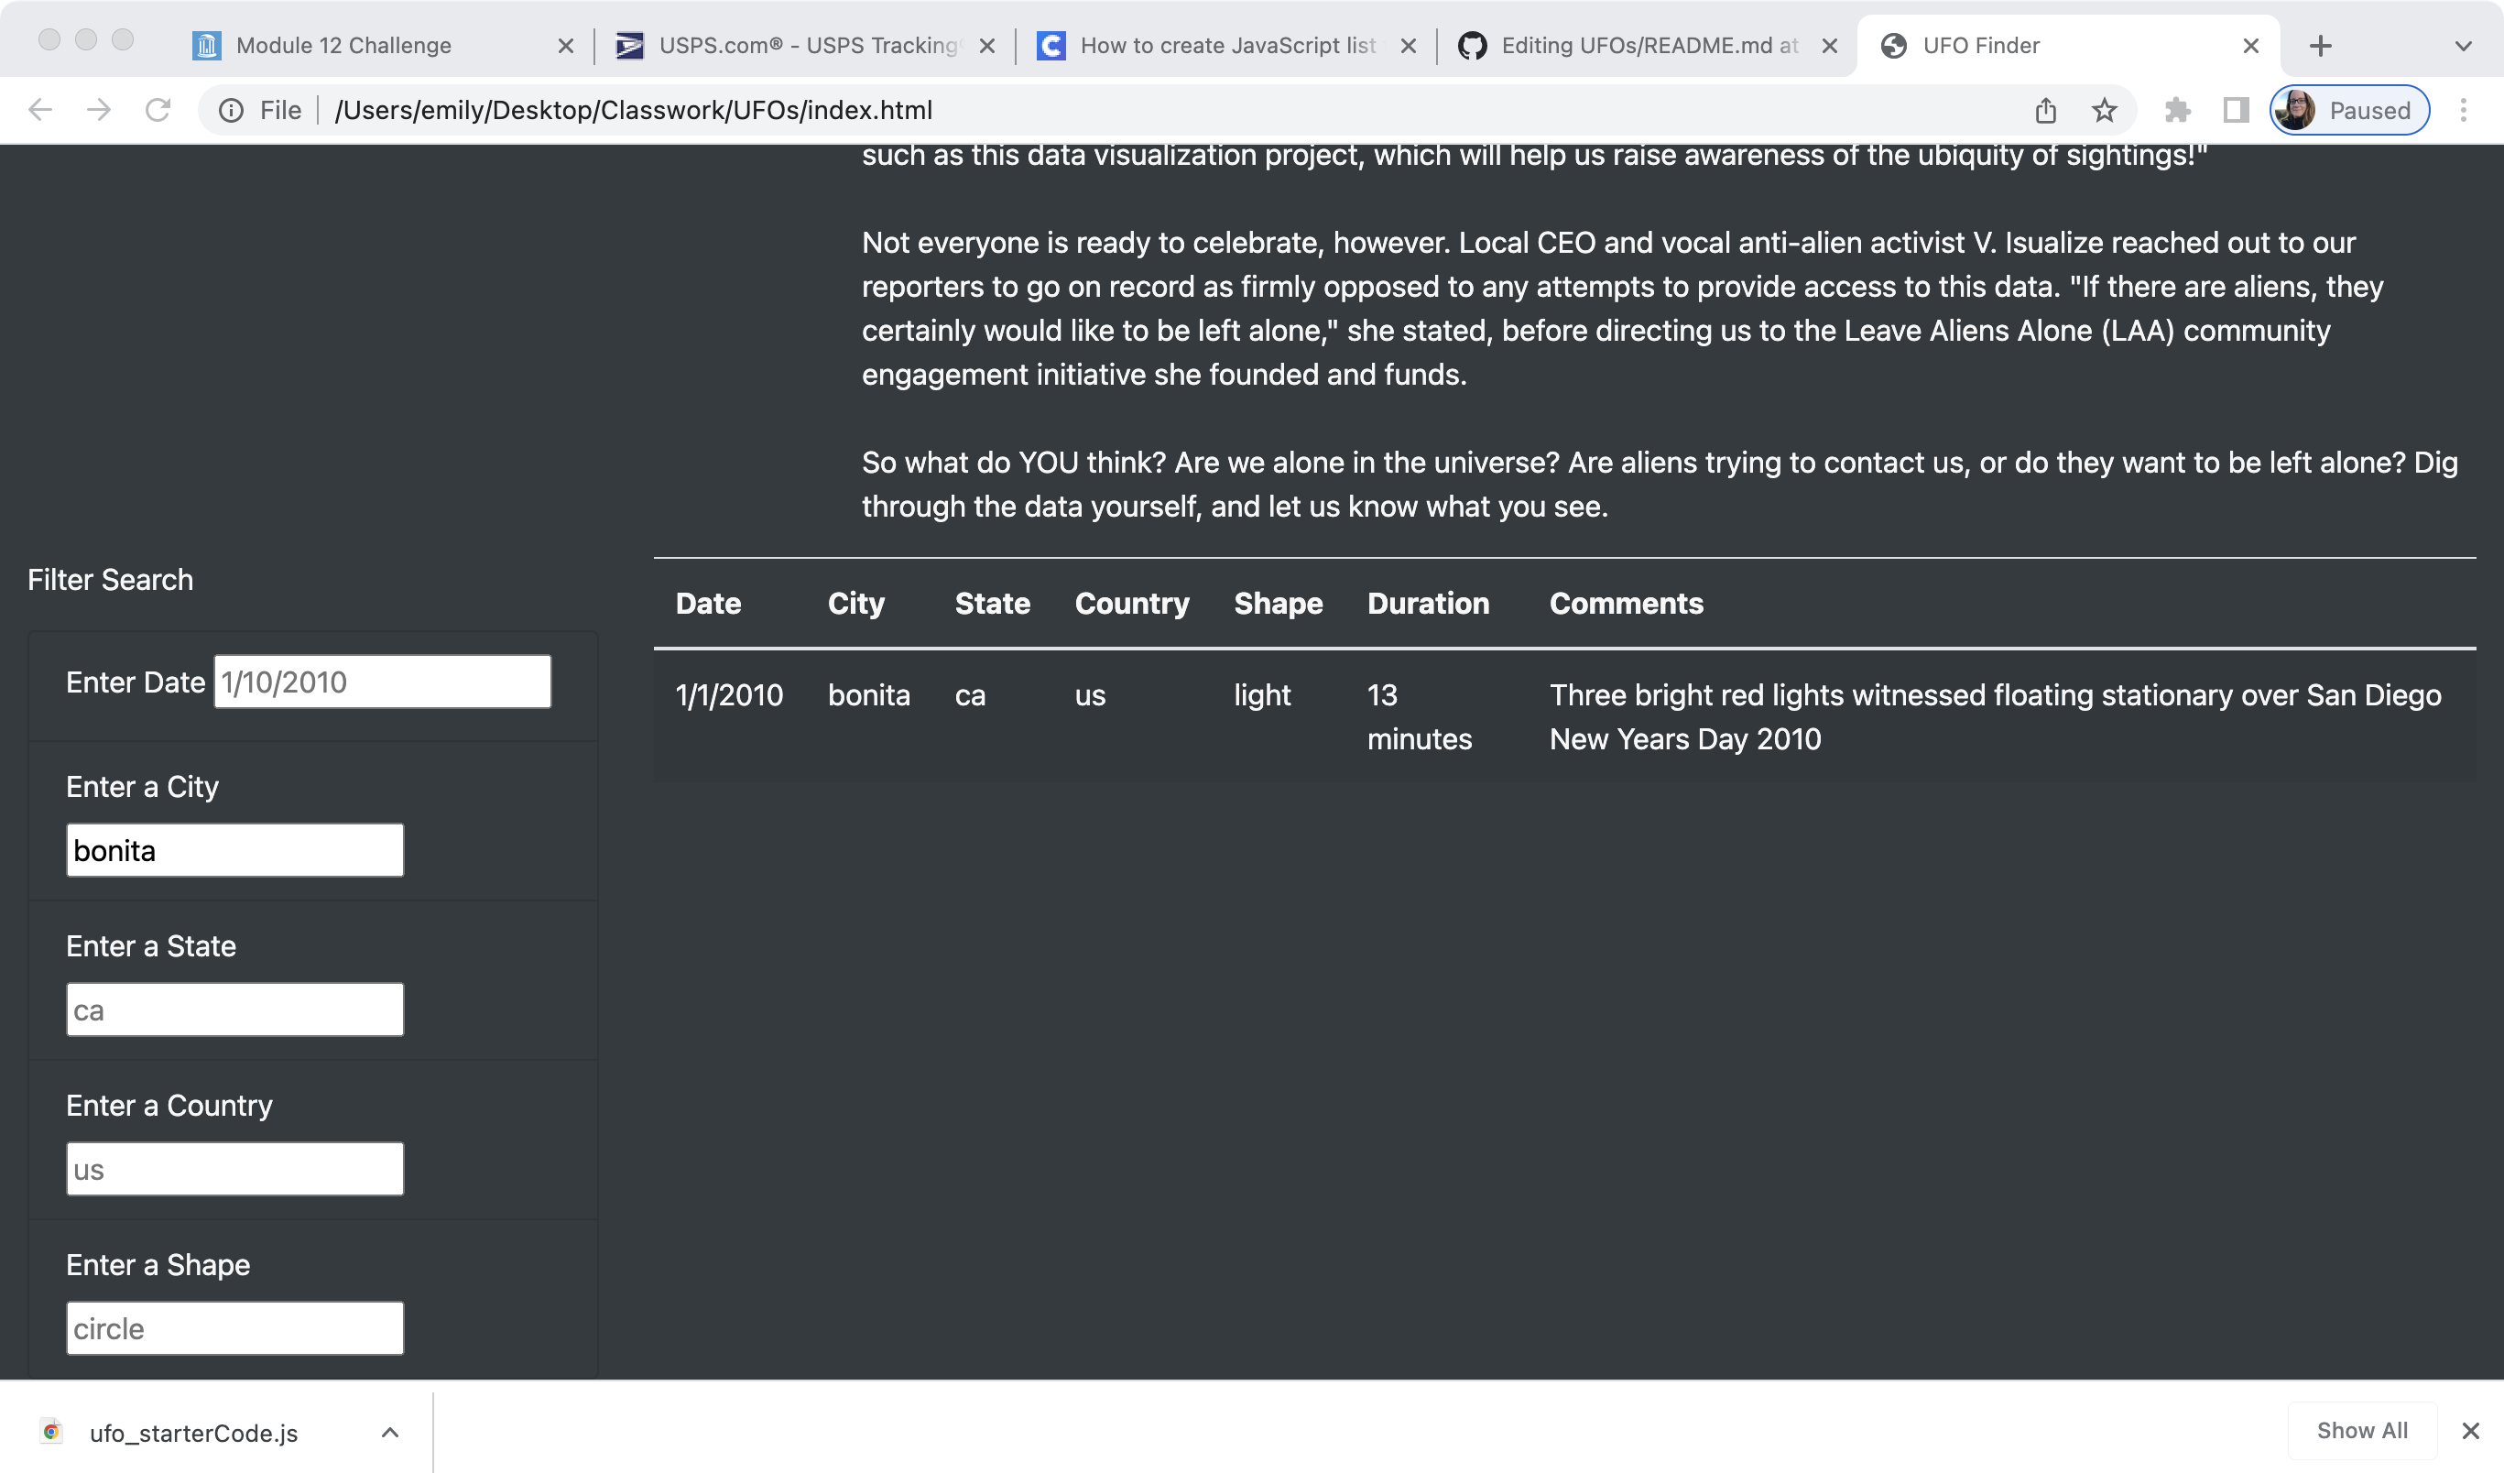Expand ufo_starterCode.js download options
The image size is (2504, 1484).
[x=390, y=1433]
